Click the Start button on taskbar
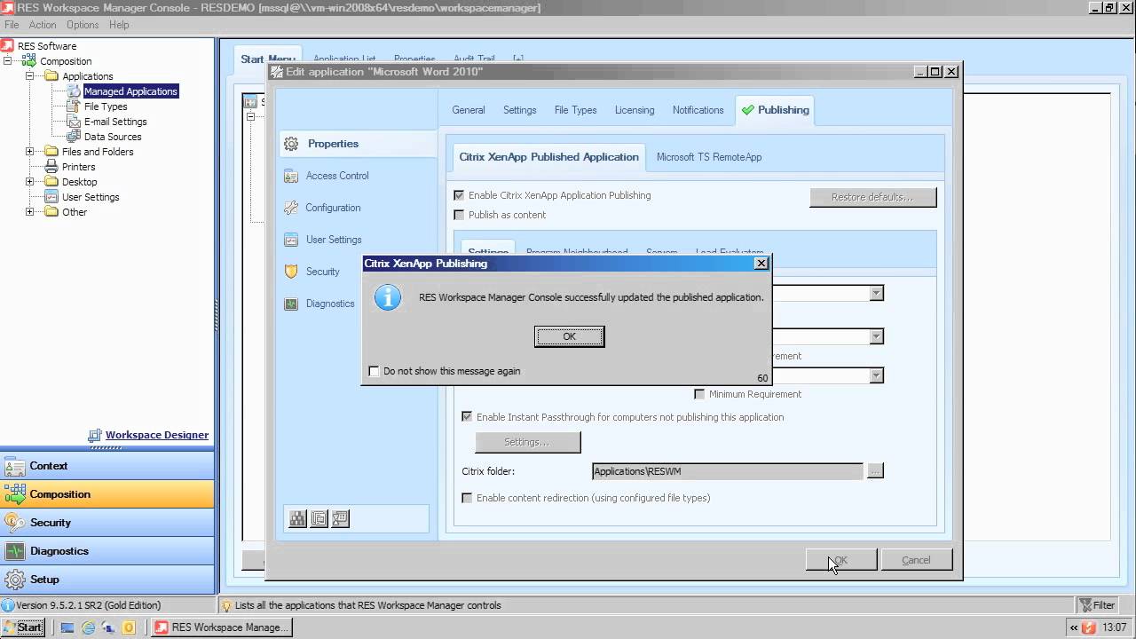This screenshot has height=639, width=1136. pyautogui.click(x=23, y=627)
